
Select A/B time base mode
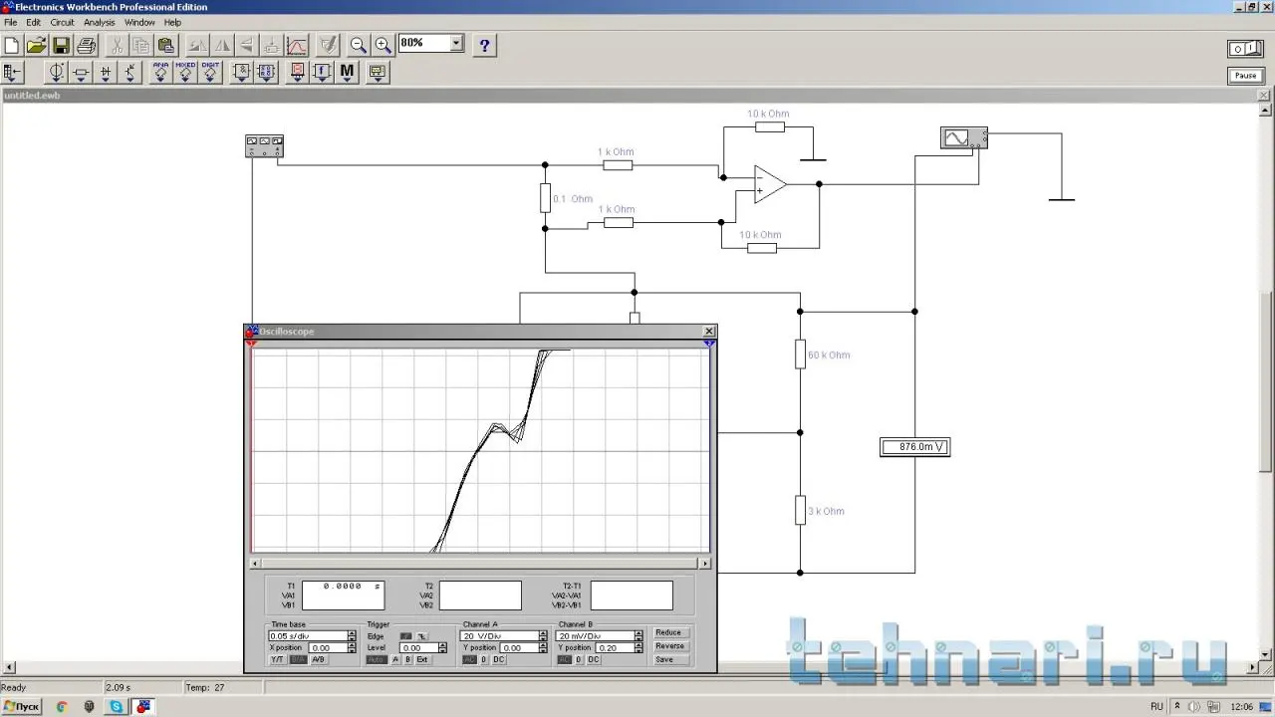tap(319, 660)
